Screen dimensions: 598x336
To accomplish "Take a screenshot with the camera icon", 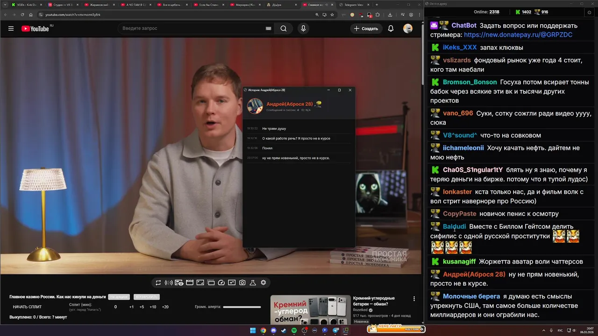I will (242, 283).
